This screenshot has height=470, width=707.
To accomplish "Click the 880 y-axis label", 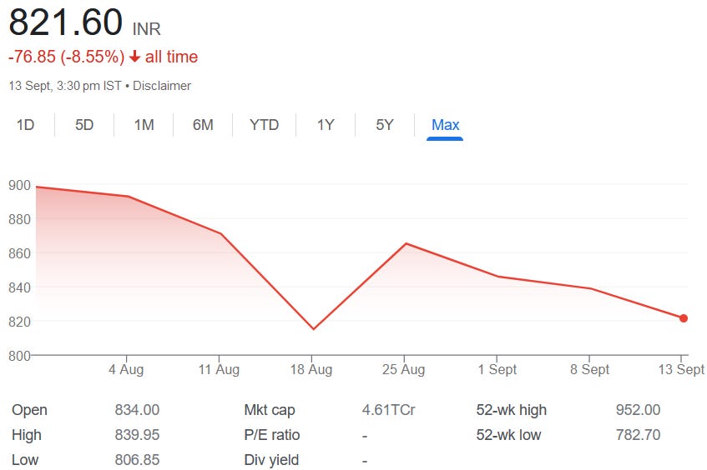I will (19, 219).
